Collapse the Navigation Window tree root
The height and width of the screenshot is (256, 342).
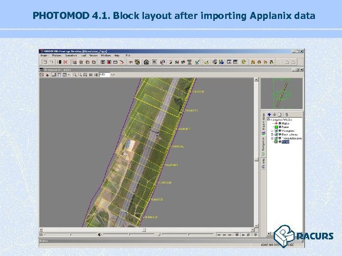[x=269, y=120]
